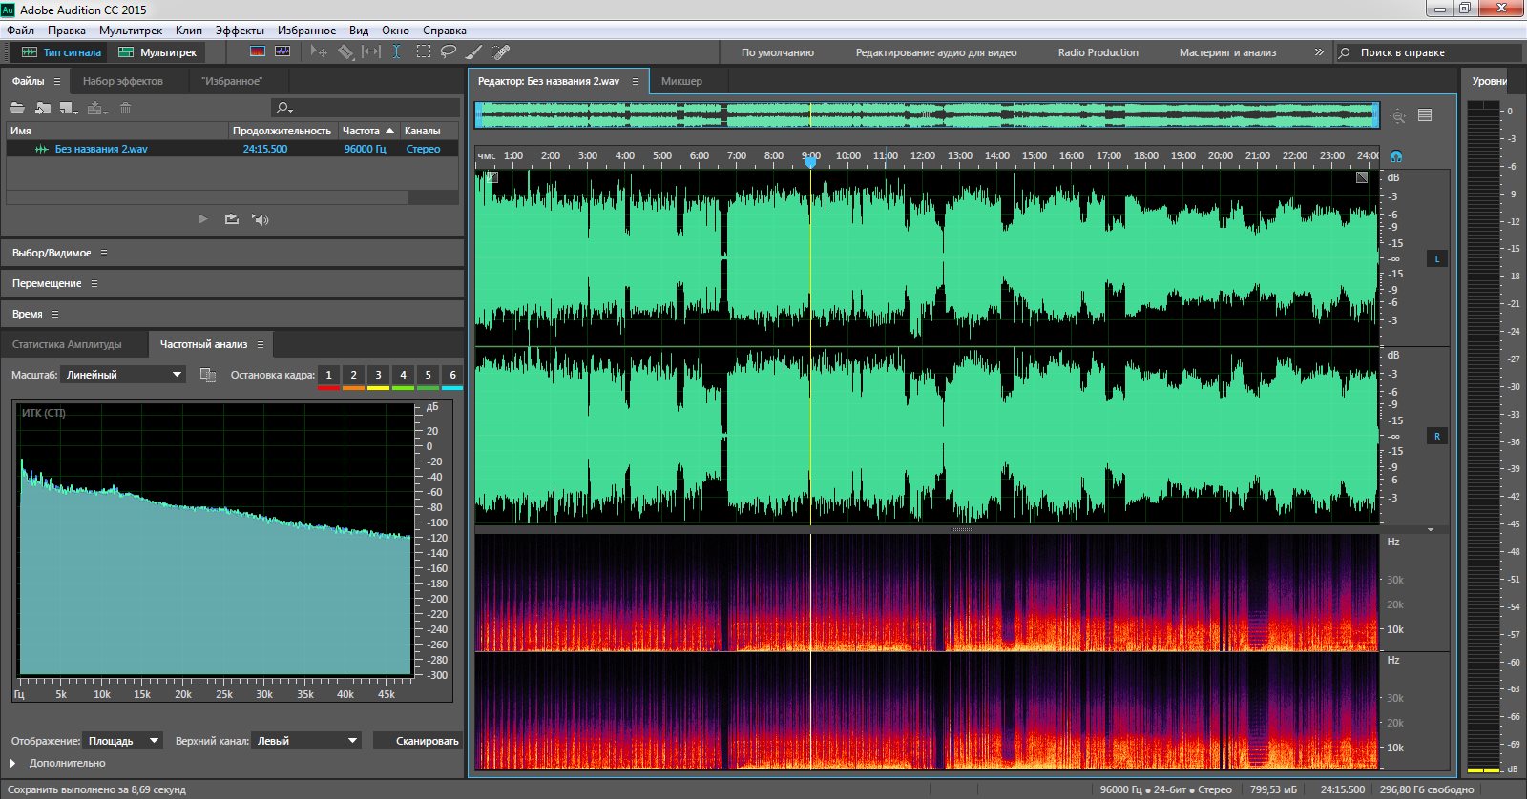1527x799 pixels.
Task: Click the zoom-out navigator icon
Action: [1398, 116]
